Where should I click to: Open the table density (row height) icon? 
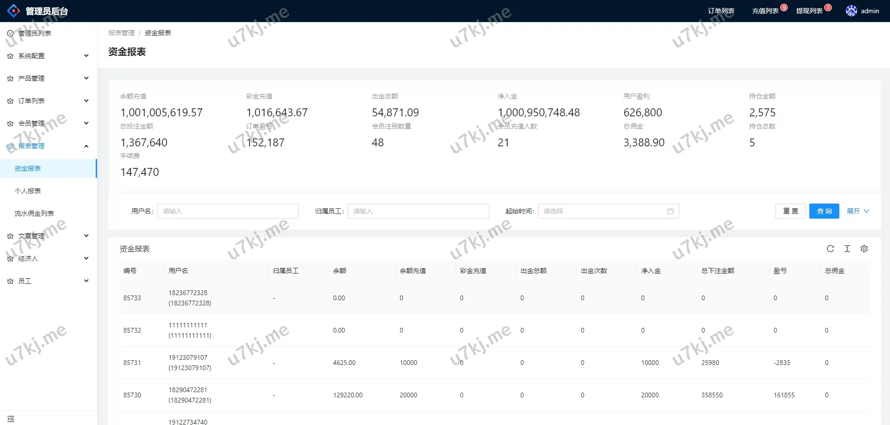pos(847,249)
